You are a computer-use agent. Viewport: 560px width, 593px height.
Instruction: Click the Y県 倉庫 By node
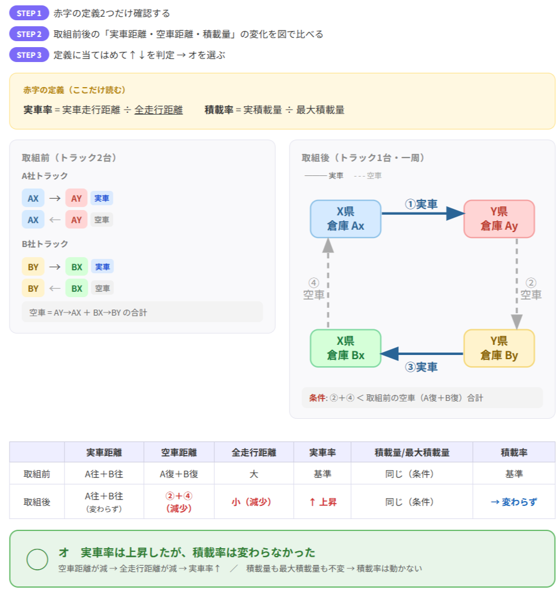(x=499, y=348)
